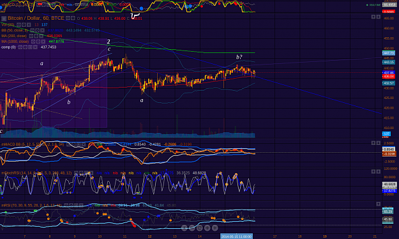Toggle visibility of the mRSI indicator

pyautogui.click(x=66, y=205)
